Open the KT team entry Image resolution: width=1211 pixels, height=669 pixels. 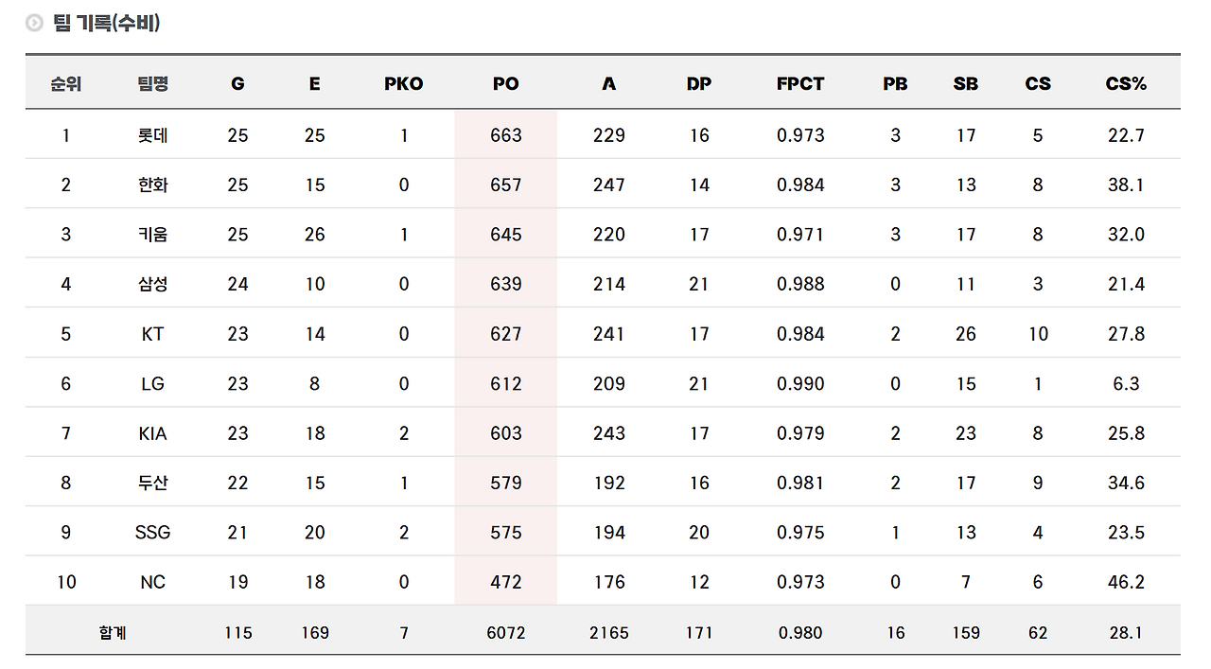click(152, 334)
